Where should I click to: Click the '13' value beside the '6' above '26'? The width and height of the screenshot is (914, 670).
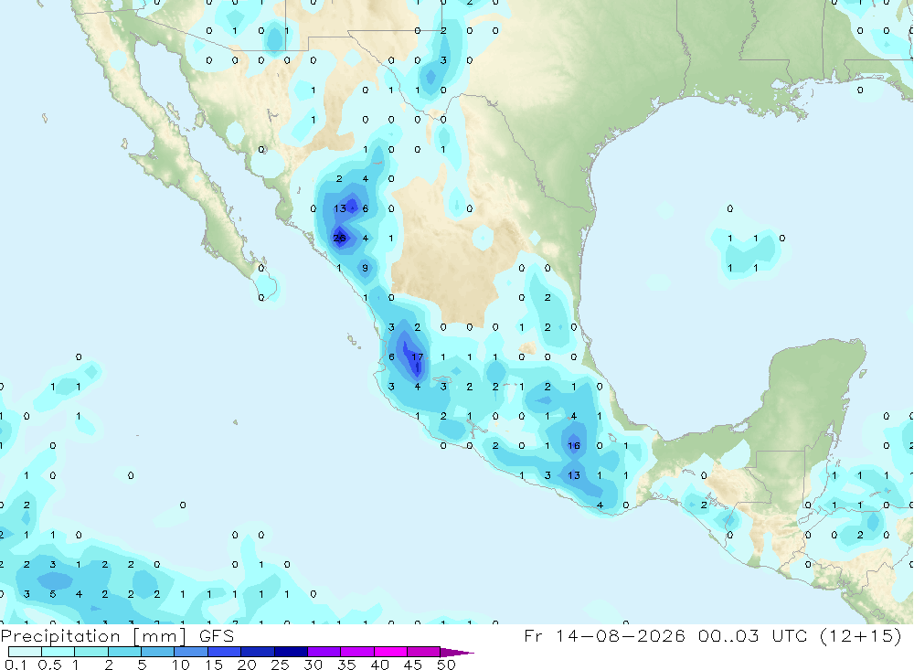coord(340,208)
